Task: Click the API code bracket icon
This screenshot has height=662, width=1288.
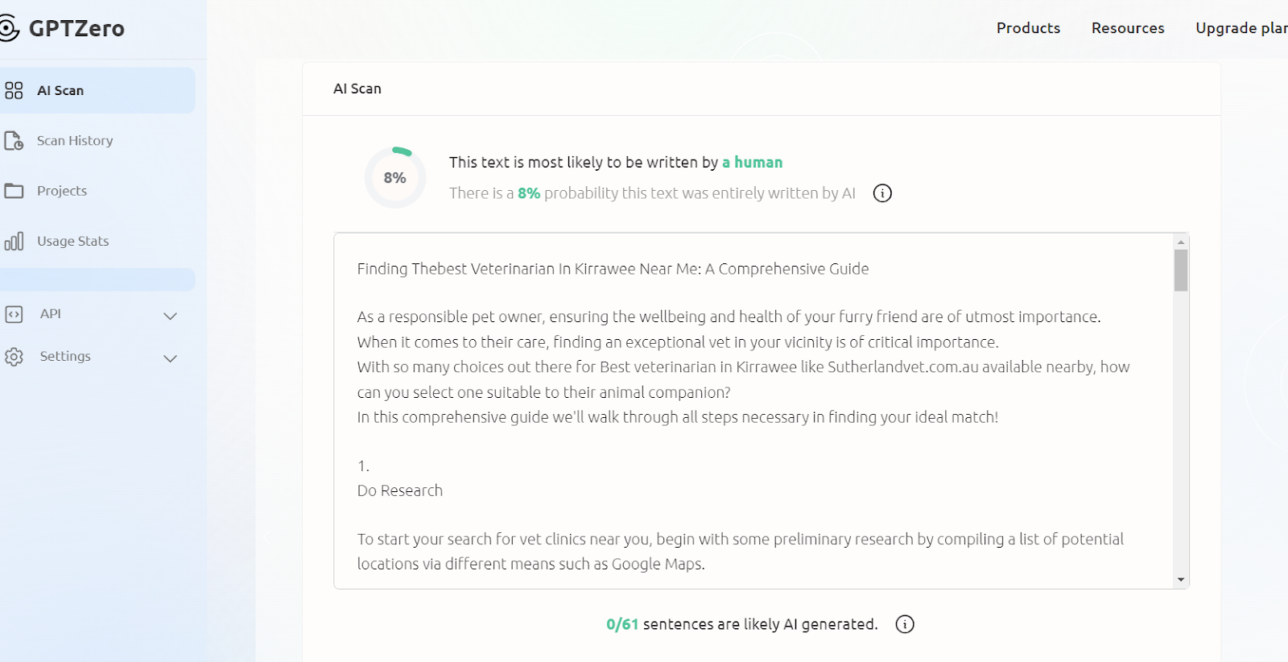Action: tap(14, 314)
